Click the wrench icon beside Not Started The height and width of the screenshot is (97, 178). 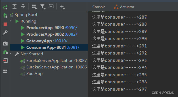17,54
